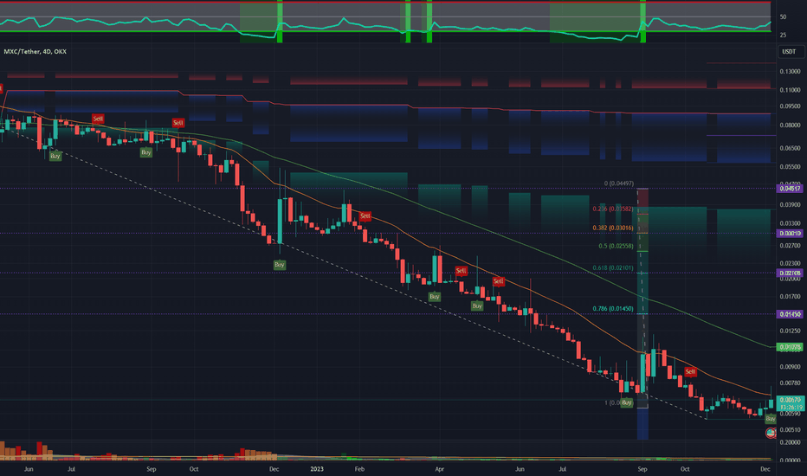Select the 0.00780 price scale tick
Image resolution: width=807 pixels, height=476 pixels.
[790, 383]
